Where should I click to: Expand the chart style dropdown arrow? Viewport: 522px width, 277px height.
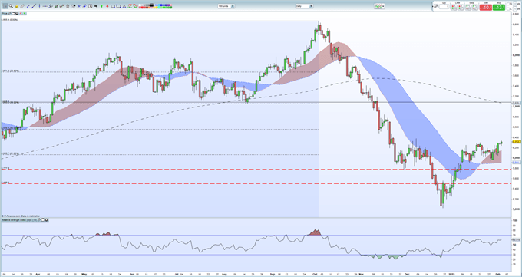pos(383,6)
